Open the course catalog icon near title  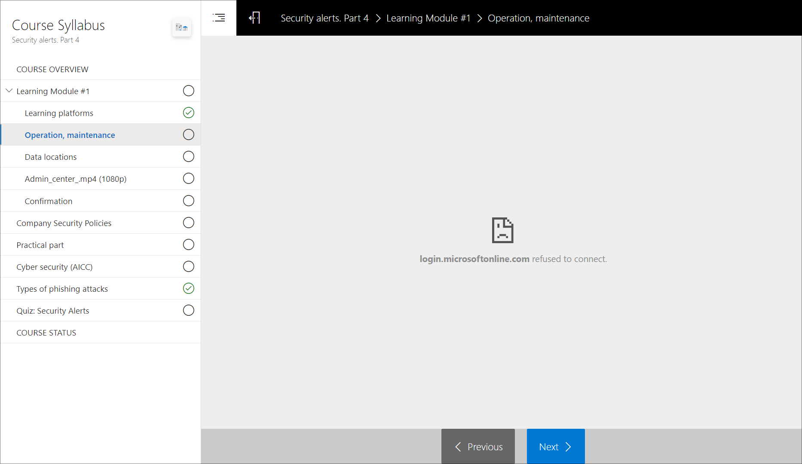click(x=181, y=27)
